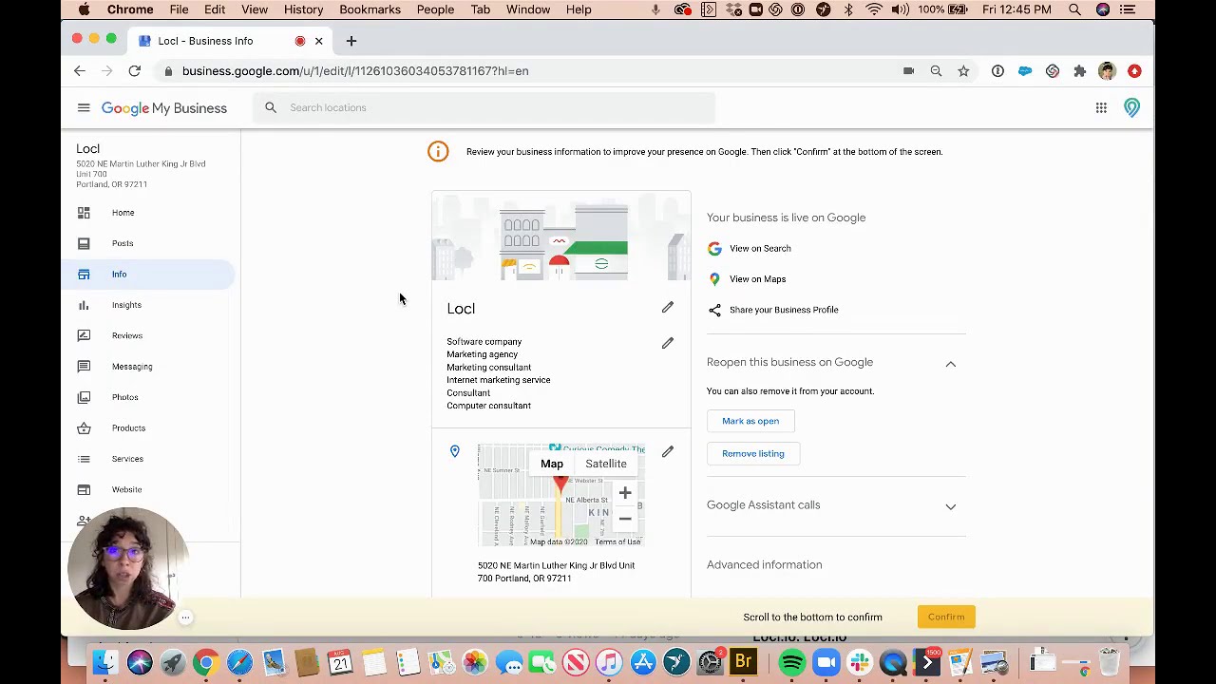Image resolution: width=1216 pixels, height=684 pixels.
Task: Open the Insights sidebar item
Action: pos(126,305)
